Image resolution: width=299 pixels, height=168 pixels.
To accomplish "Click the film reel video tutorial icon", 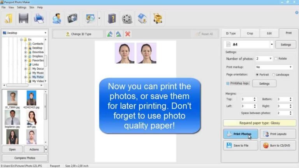I will (x=127, y=19).
